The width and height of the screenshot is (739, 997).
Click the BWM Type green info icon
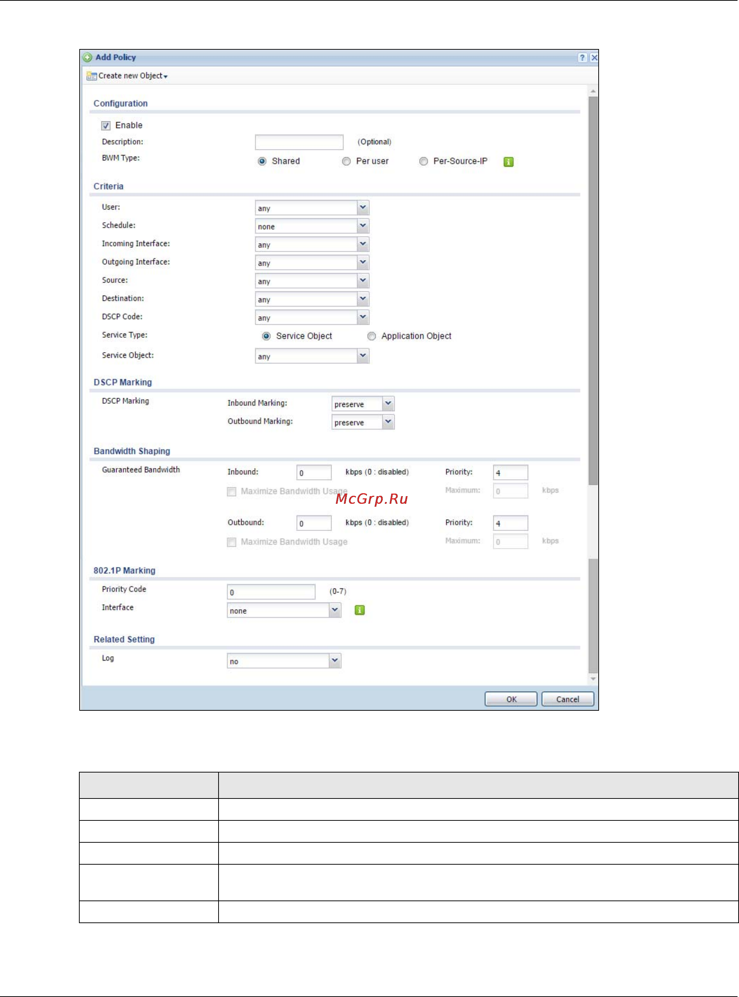[508, 162]
